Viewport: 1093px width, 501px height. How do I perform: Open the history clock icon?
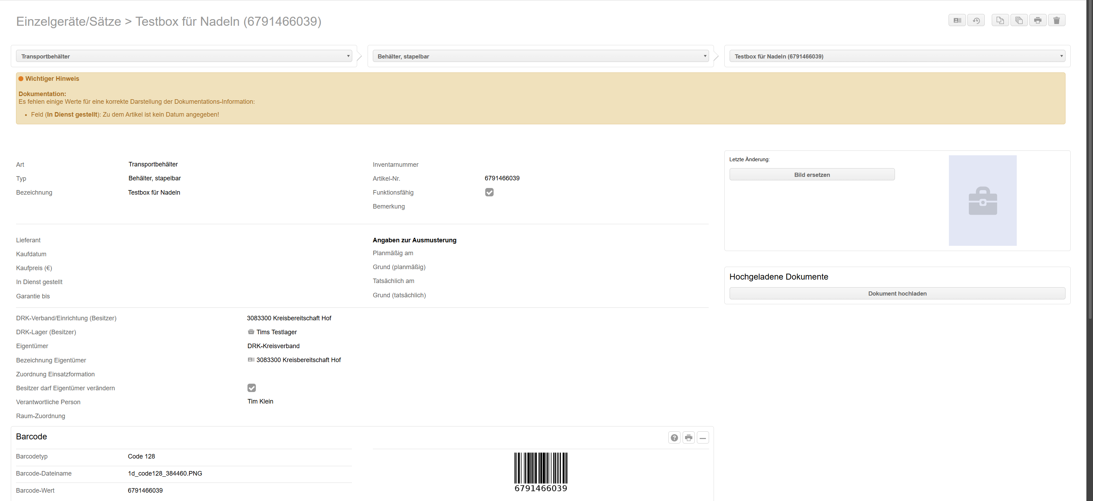976,20
